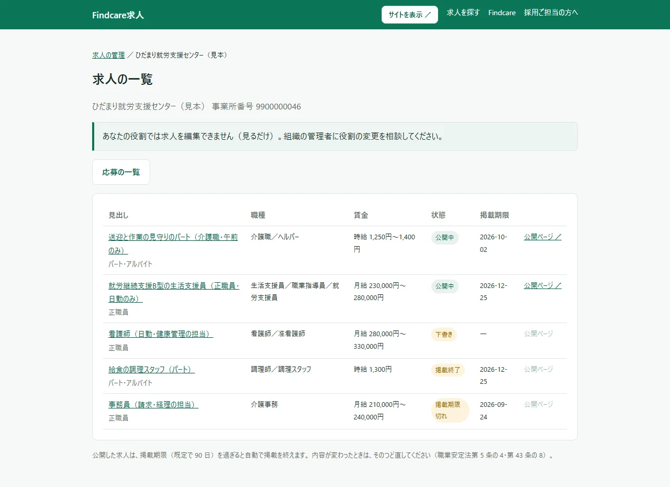Click the 掲載期限切れ status badge
670x487 pixels.
pos(450,411)
